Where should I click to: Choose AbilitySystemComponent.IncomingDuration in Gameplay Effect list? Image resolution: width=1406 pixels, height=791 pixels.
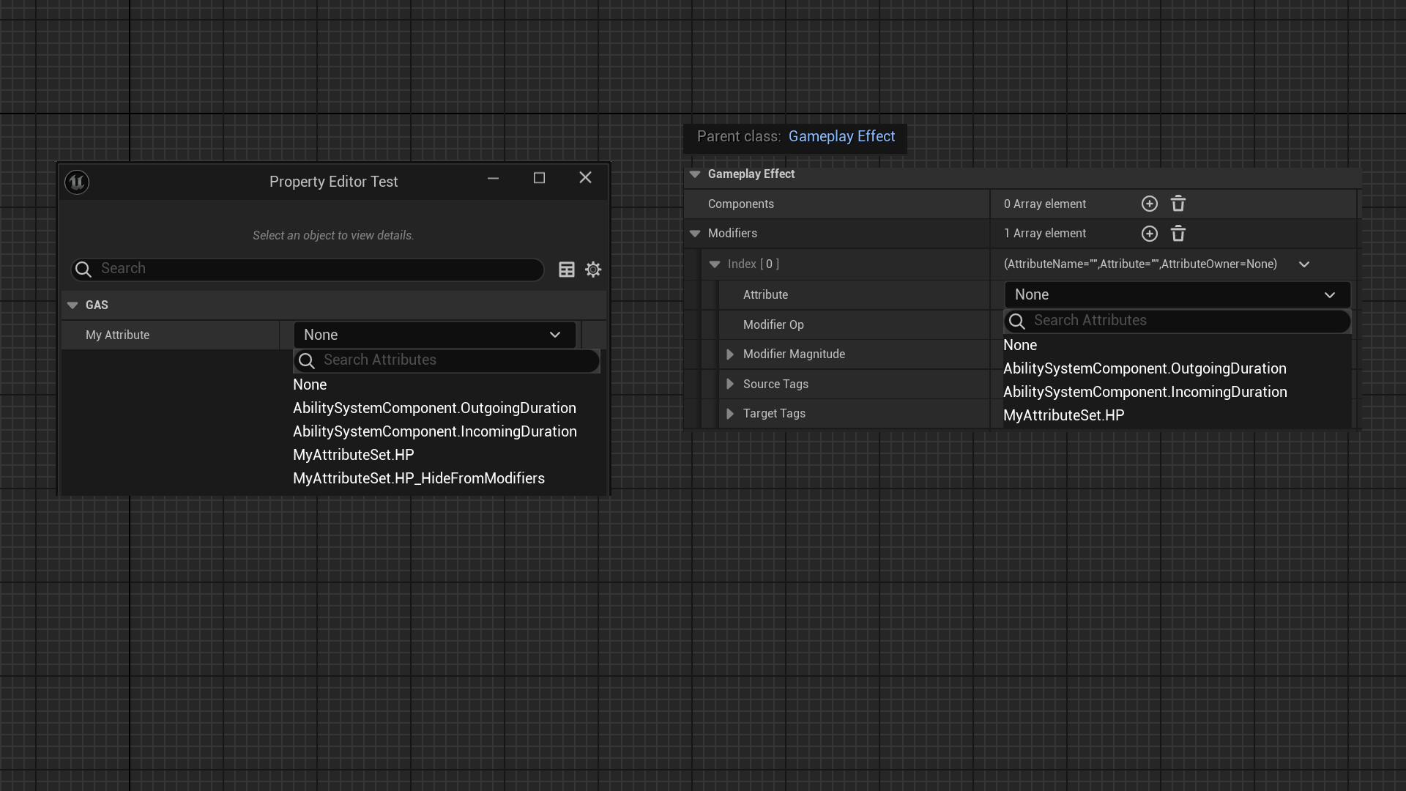1145,392
